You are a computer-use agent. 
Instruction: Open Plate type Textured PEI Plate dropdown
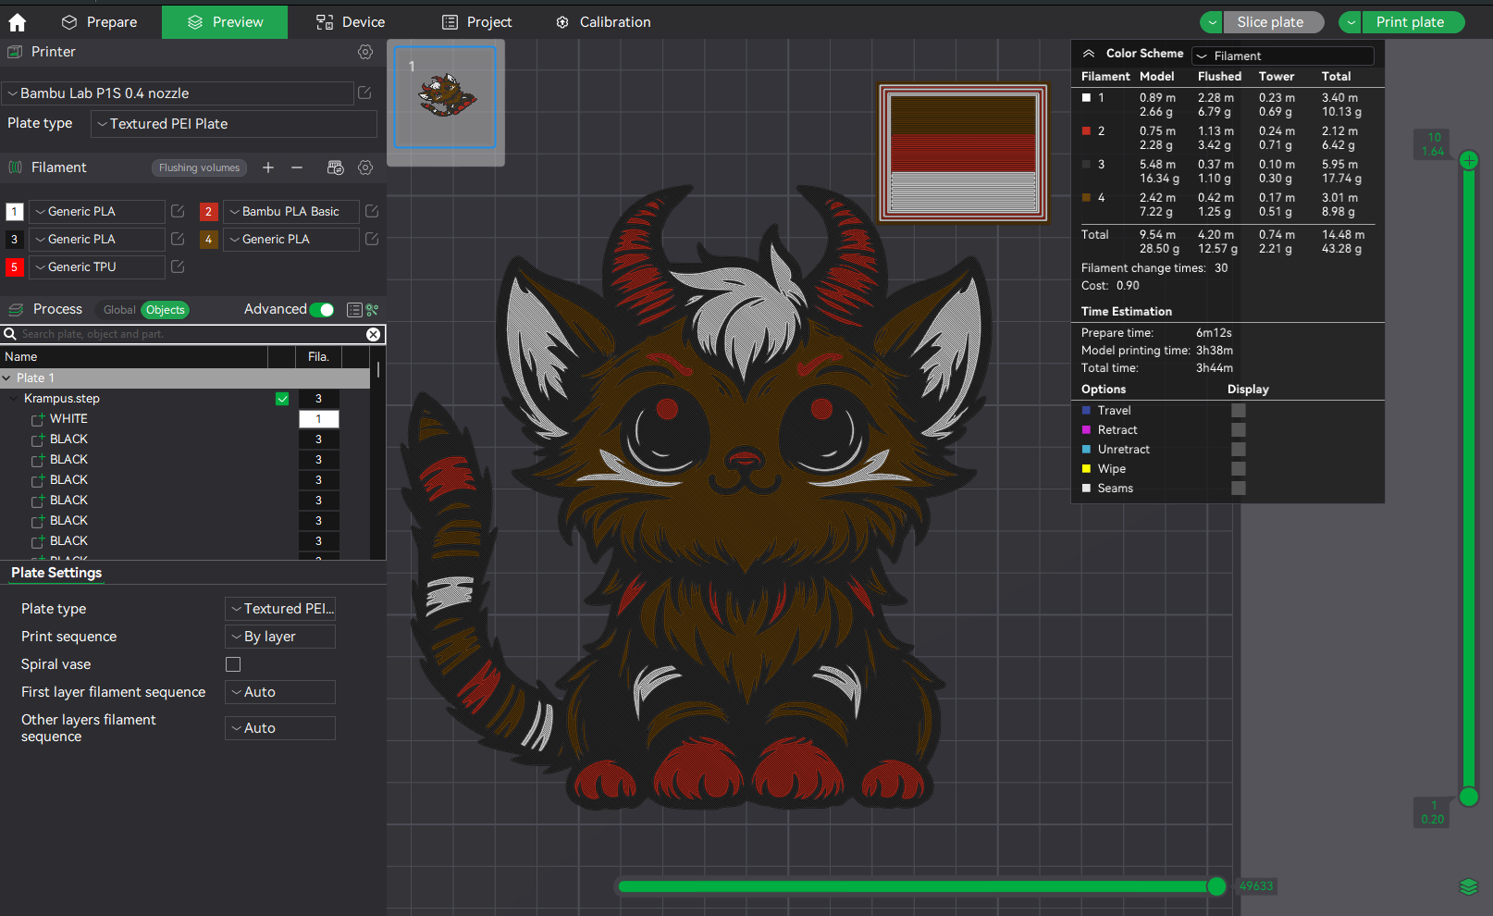(x=234, y=124)
